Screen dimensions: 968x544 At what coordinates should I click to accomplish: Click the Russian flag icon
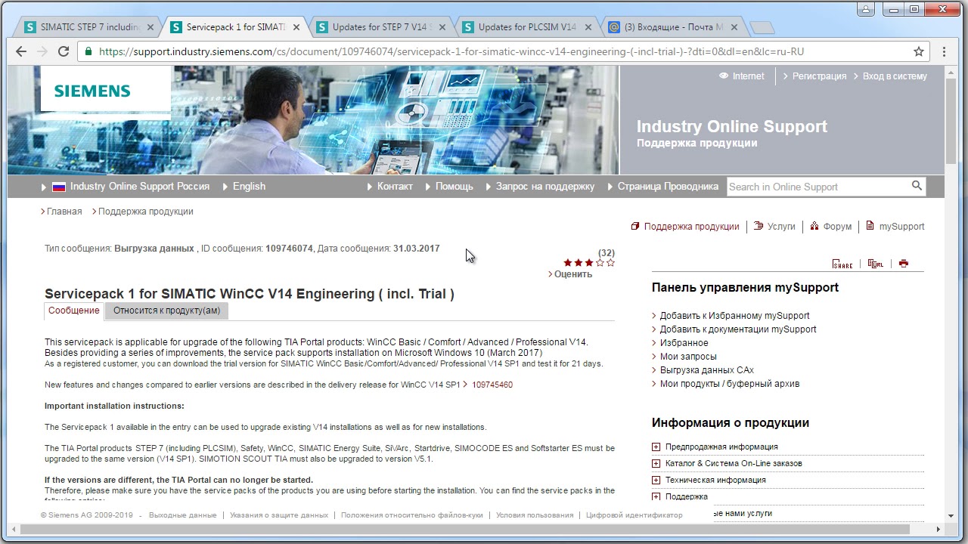(x=59, y=187)
